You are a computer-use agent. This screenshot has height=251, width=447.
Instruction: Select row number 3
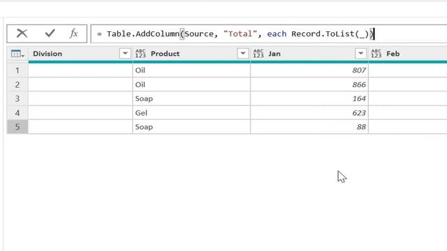point(17,98)
